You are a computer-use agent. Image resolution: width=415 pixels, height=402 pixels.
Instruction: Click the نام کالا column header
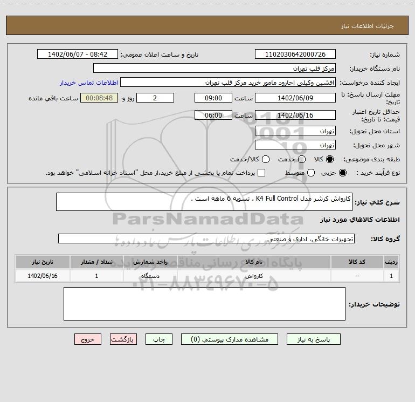point(254,262)
